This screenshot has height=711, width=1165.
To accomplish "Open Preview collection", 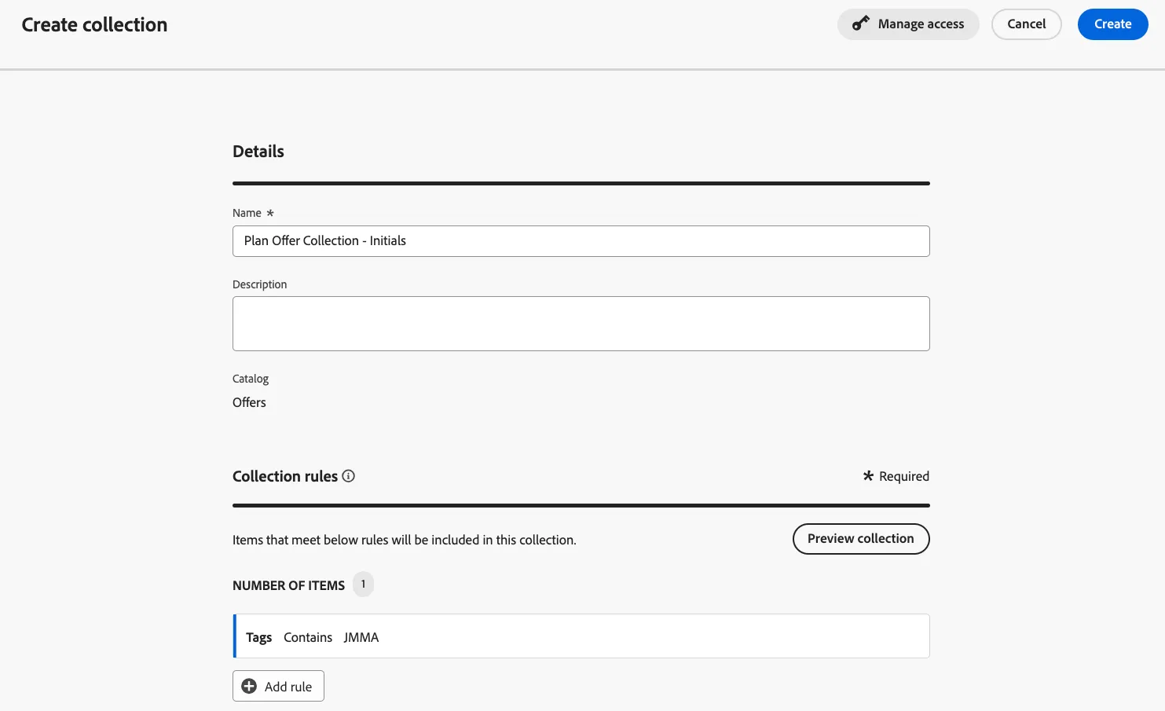I will point(861,539).
